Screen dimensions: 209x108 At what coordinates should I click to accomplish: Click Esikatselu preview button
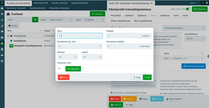tap(200, 9)
